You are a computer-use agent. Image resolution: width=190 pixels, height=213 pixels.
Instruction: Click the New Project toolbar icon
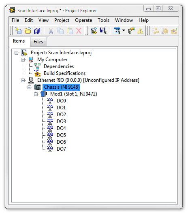point(18,31)
